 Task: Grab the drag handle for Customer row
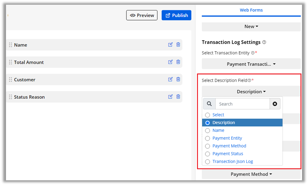tap(10, 80)
